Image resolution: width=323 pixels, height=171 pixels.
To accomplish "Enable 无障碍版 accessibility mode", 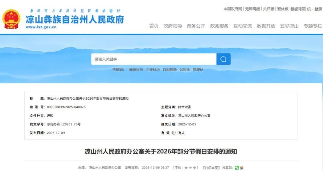I will (x=252, y=9).
